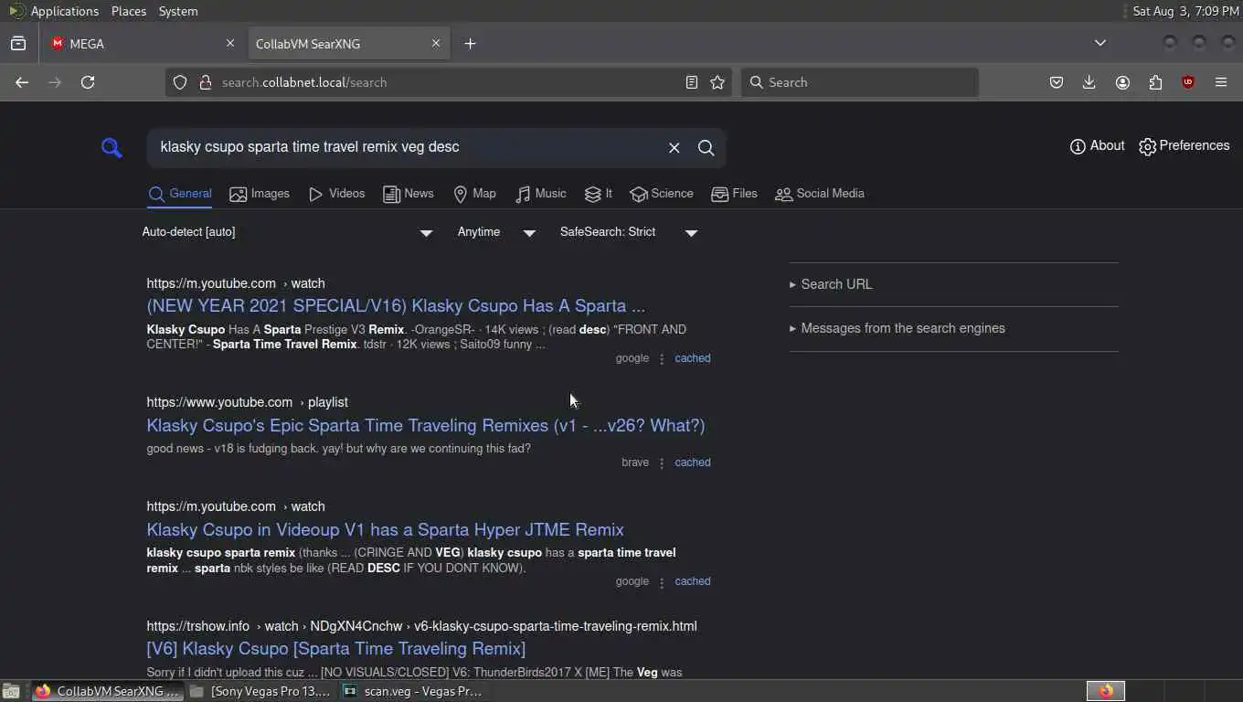Open the downloads panel
The width and height of the screenshot is (1243, 702).
[x=1089, y=82]
